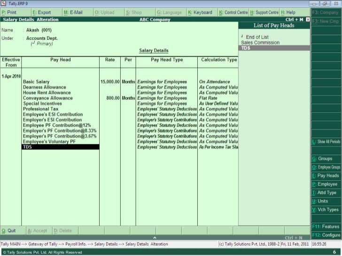
Task: Open Attd Type side button
Action: coord(326,192)
